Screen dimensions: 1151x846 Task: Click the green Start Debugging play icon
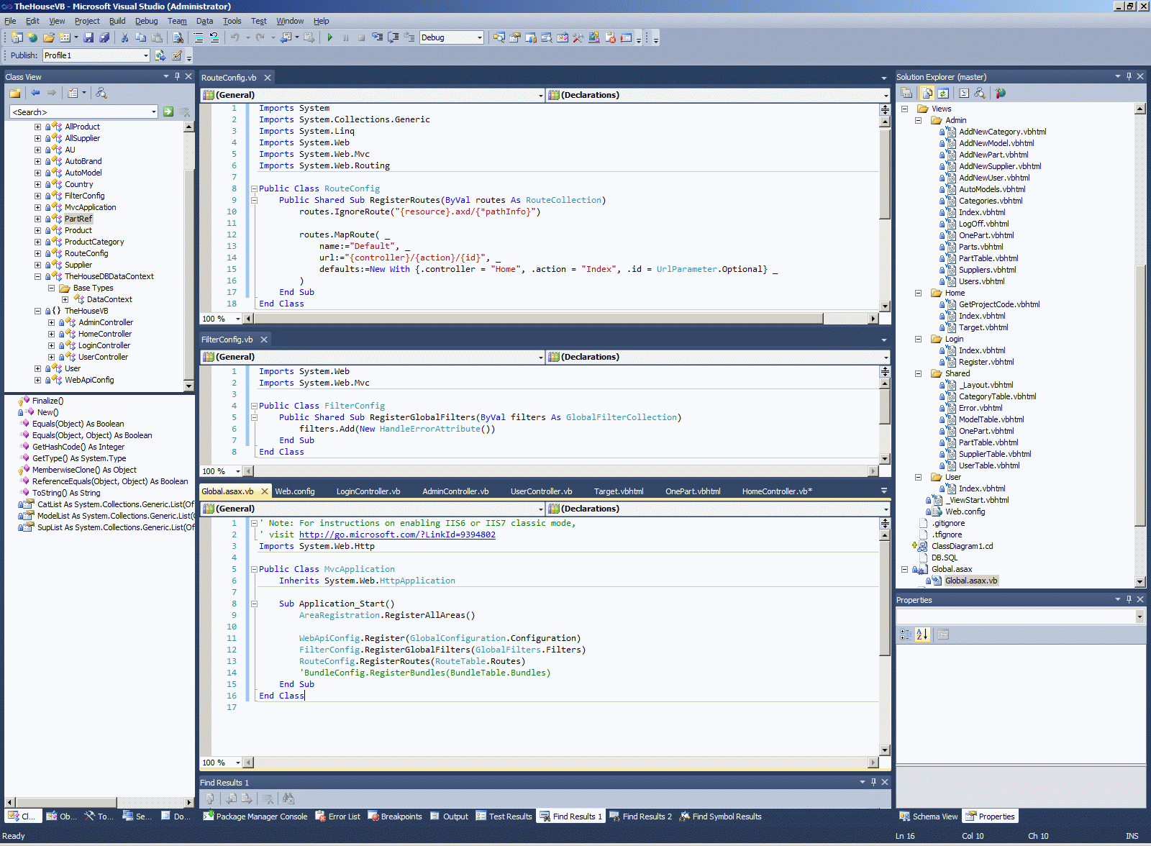[329, 37]
